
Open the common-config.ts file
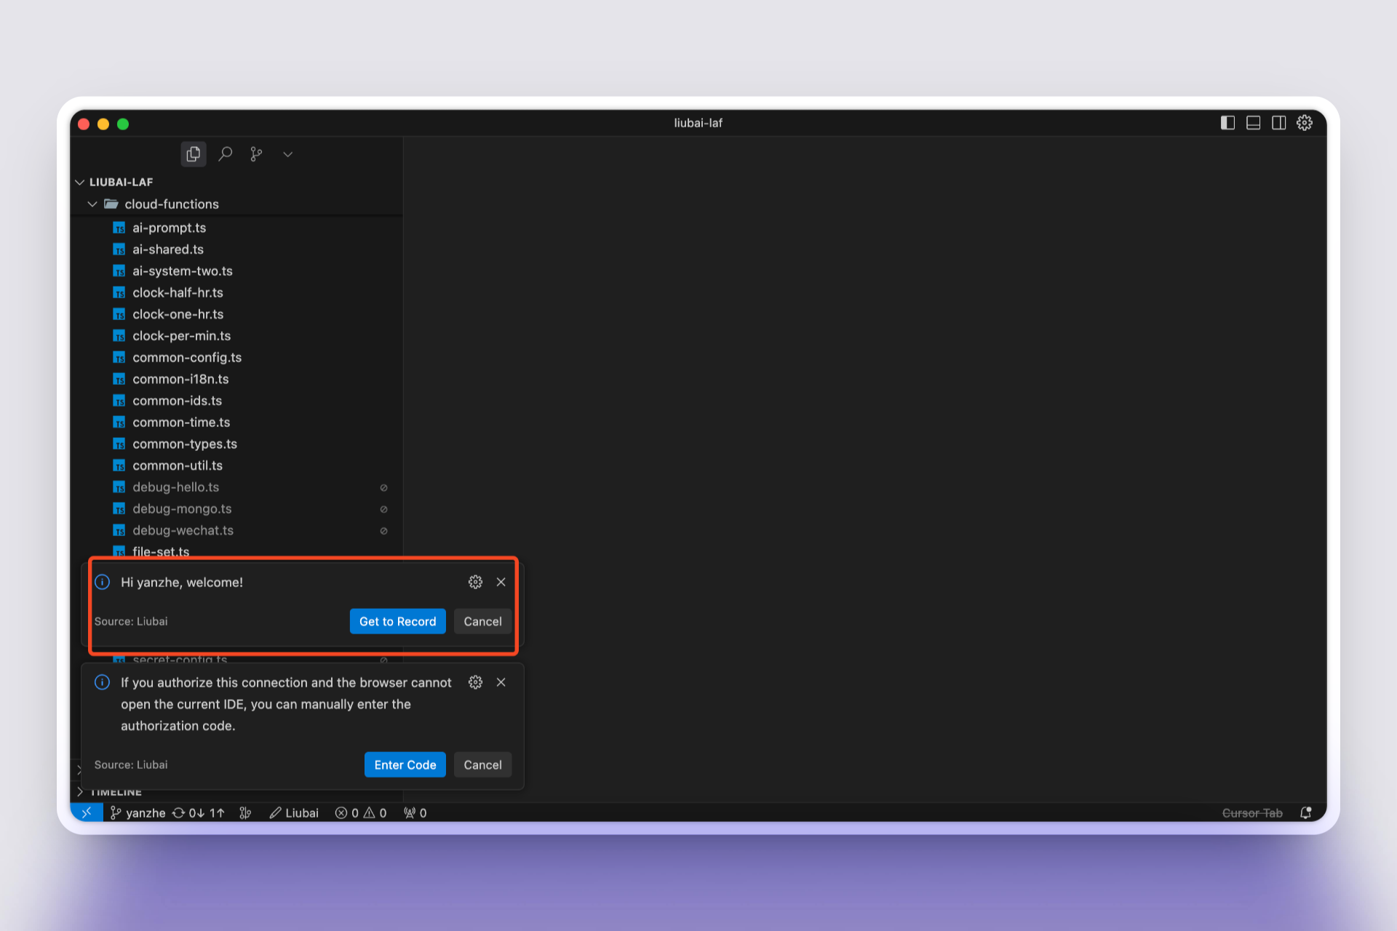pos(186,357)
